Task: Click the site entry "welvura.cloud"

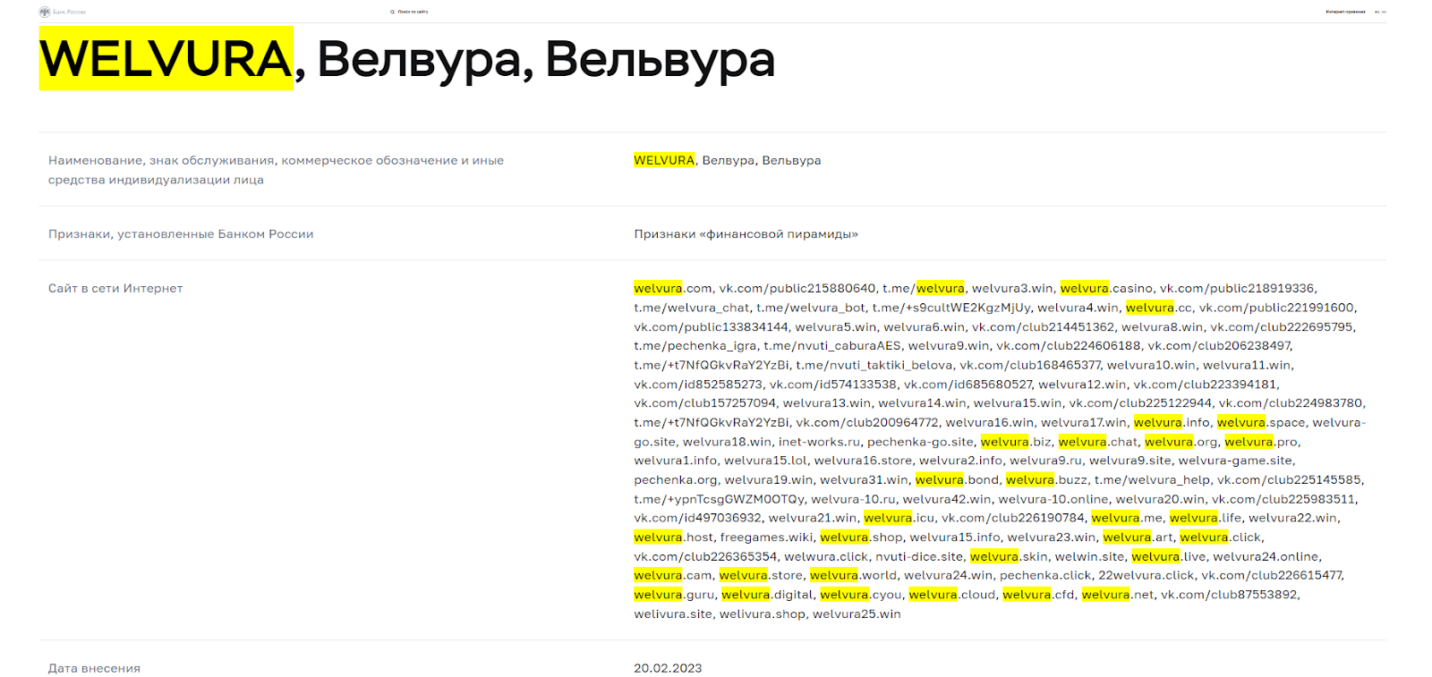Action: [x=952, y=595]
